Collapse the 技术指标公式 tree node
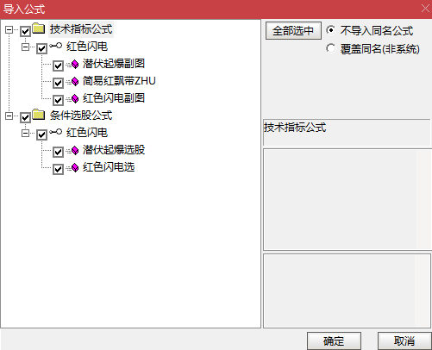The width and height of the screenshot is (432, 350). click(9, 29)
